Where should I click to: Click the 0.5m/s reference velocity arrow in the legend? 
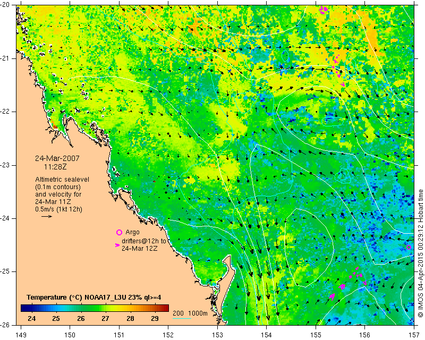coord(47,216)
